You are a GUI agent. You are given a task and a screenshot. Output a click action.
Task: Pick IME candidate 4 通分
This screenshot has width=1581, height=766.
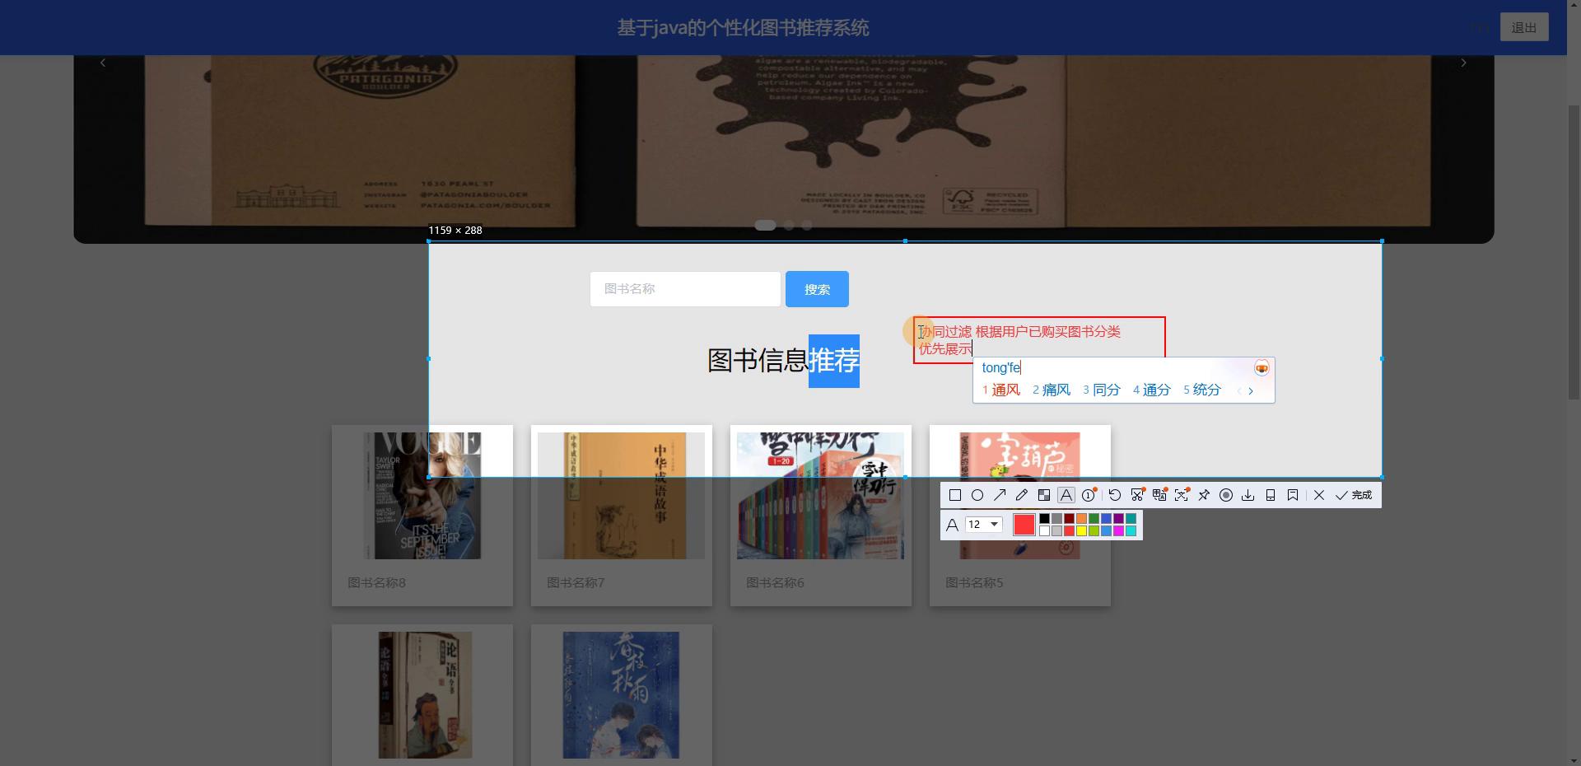pyautogui.click(x=1152, y=390)
